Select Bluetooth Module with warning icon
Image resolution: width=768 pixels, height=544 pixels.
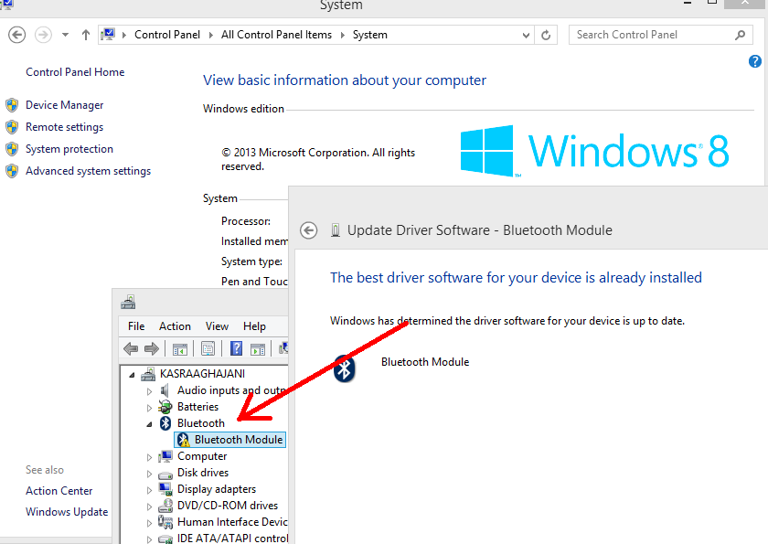click(x=230, y=439)
